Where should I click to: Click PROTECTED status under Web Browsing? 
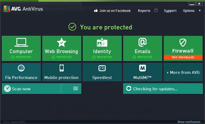[x=61, y=57]
